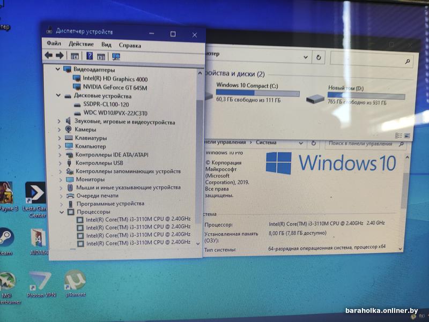This screenshot has height=322, width=429.
Task: Click the Explorer refresh button
Action: 319,57
